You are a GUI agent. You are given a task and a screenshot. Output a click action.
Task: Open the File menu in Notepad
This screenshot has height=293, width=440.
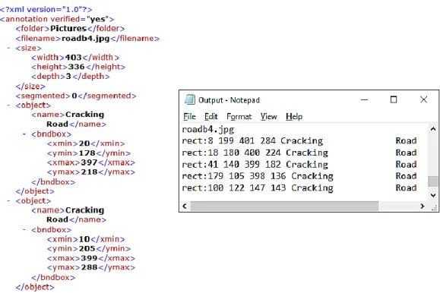tap(189, 116)
